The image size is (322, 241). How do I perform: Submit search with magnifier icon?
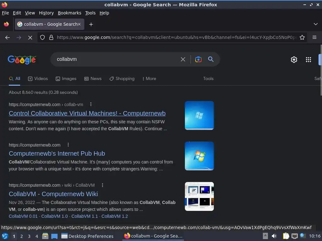[x=211, y=59]
